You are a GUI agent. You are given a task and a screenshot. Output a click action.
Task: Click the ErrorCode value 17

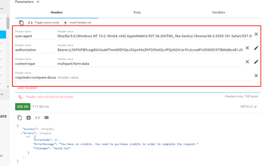point(56,140)
